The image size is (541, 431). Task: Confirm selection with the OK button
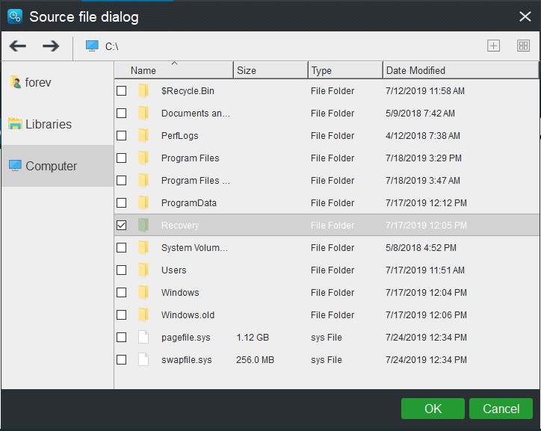(x=433, y=409)
